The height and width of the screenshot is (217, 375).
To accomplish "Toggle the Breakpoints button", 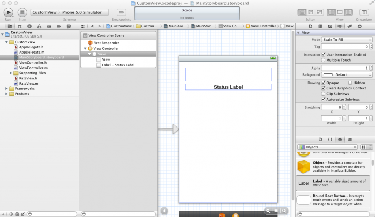I will pos(121,12).
